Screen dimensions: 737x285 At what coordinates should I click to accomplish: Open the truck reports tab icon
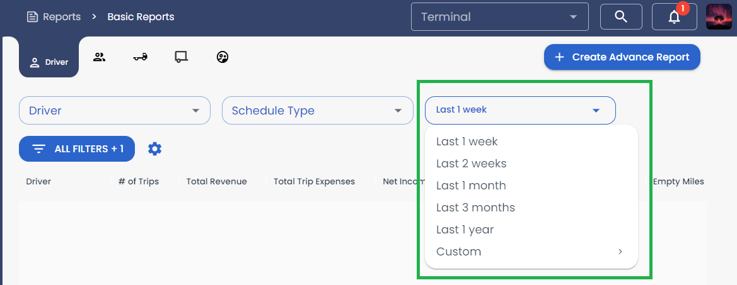[x=141, y=57]
